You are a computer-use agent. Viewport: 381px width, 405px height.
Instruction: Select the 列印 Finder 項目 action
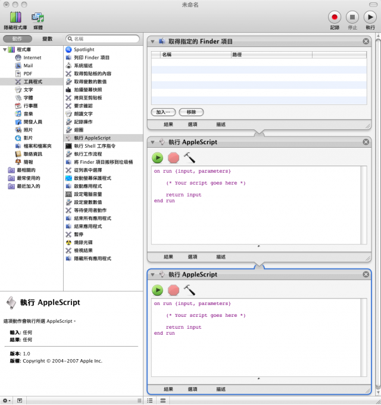pos(103,57)
